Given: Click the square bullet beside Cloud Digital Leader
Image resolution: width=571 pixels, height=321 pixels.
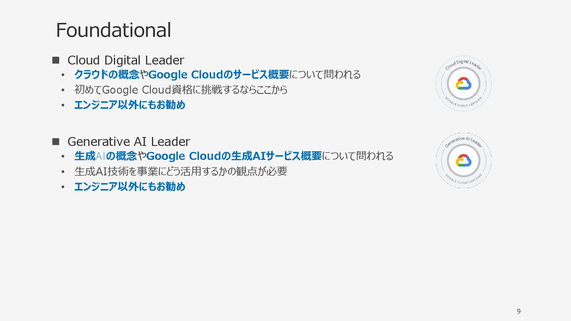Looking at the screenshot, I should 56,60.
